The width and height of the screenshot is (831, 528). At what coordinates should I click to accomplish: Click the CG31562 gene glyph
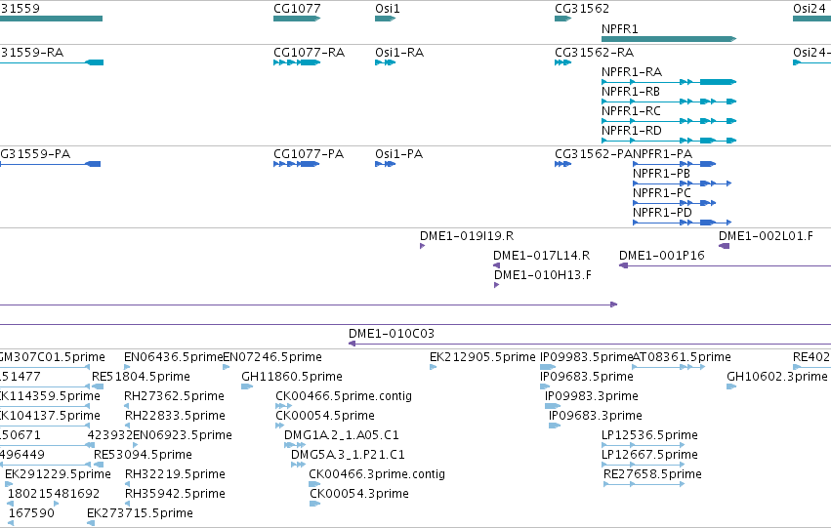[562, 19]
